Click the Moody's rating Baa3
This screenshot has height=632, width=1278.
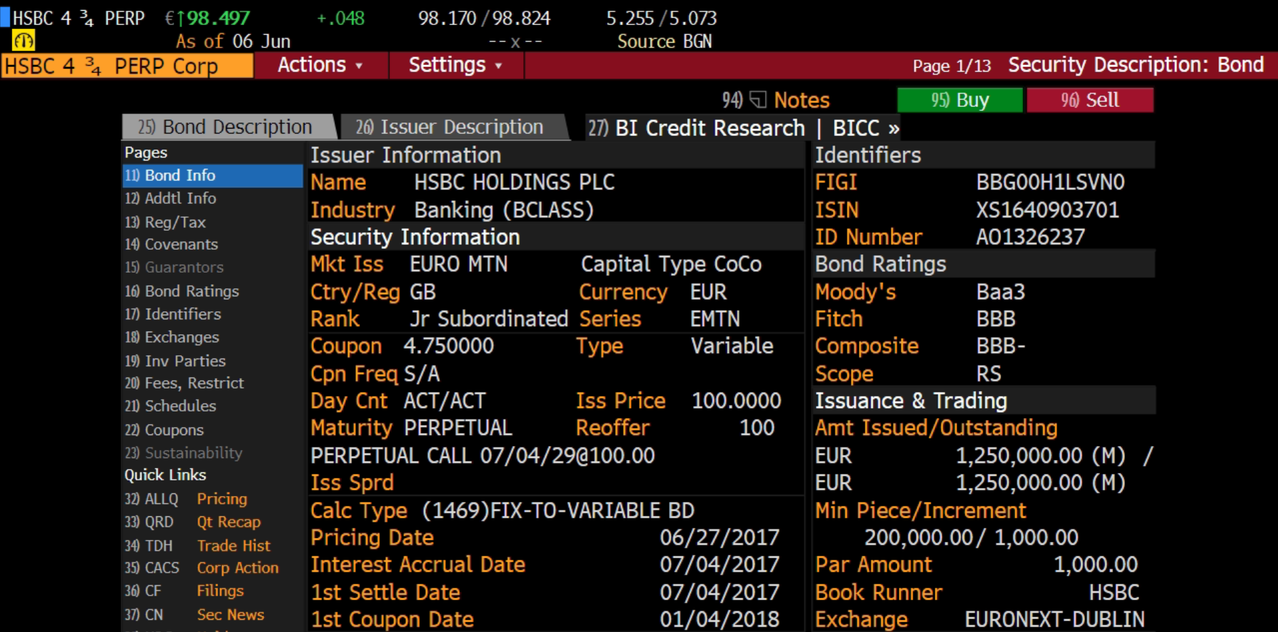[x=1000, y=292]
